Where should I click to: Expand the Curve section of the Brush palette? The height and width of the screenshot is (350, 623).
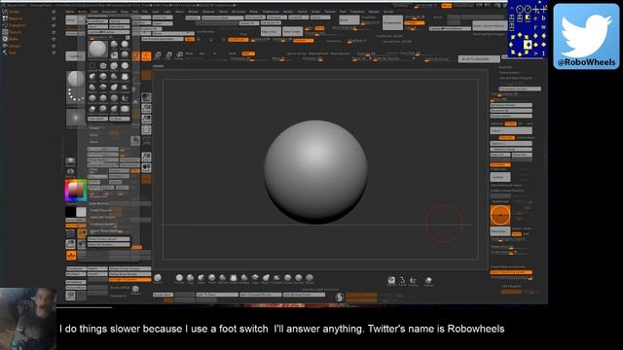[x=93, y=134]
